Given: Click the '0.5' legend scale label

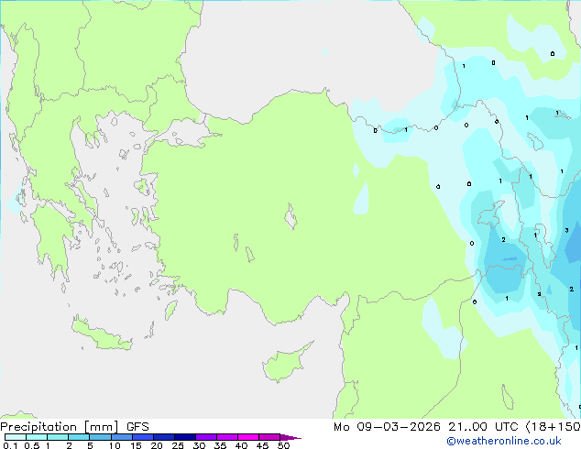Looking at the screenshot, I should (x=31, y=445).
